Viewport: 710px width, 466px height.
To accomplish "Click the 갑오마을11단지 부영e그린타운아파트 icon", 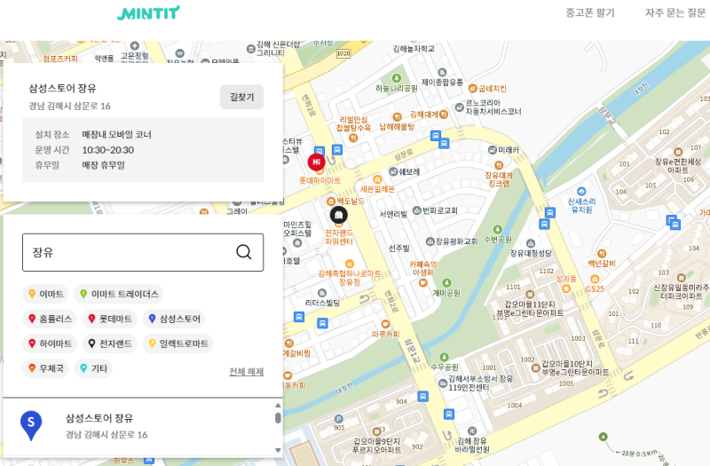I will pyautogui.click(x=530, y=295).
